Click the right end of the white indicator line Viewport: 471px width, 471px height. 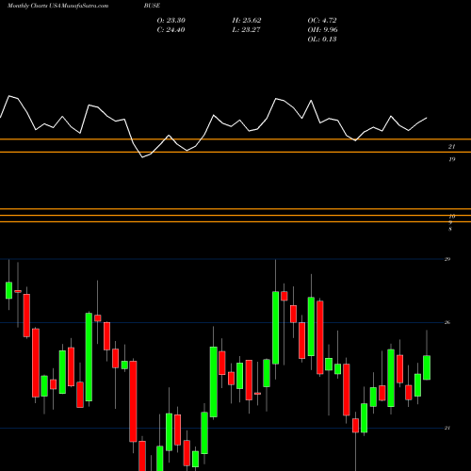pyautogui.click(x=427, y=118)
